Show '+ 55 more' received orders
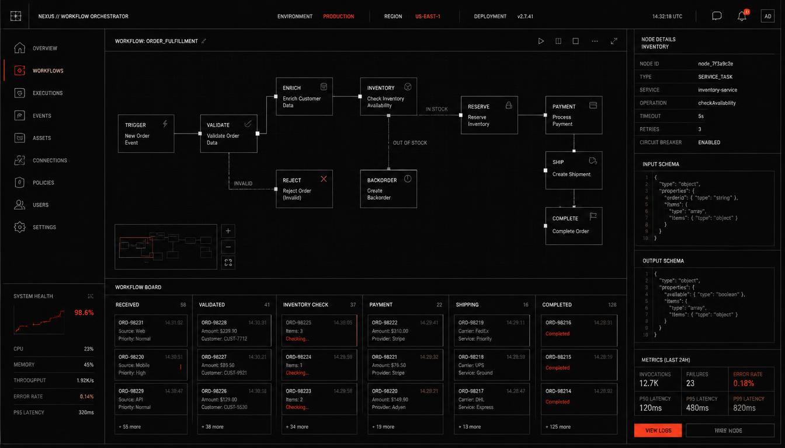The width and height of the screenshot is (785, 448). [x=130, y=426]
